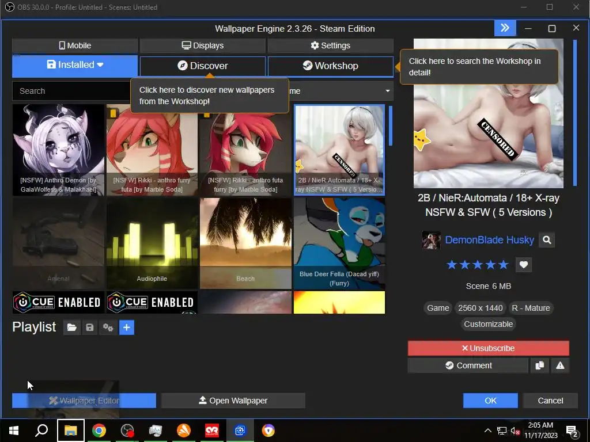Switch to the Workshop tab
This screenshot has height=442, width=590.
click(x=330, y=66)
